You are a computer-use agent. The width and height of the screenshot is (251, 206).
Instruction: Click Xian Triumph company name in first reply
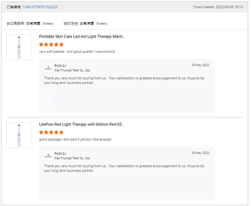pos(72,71)
